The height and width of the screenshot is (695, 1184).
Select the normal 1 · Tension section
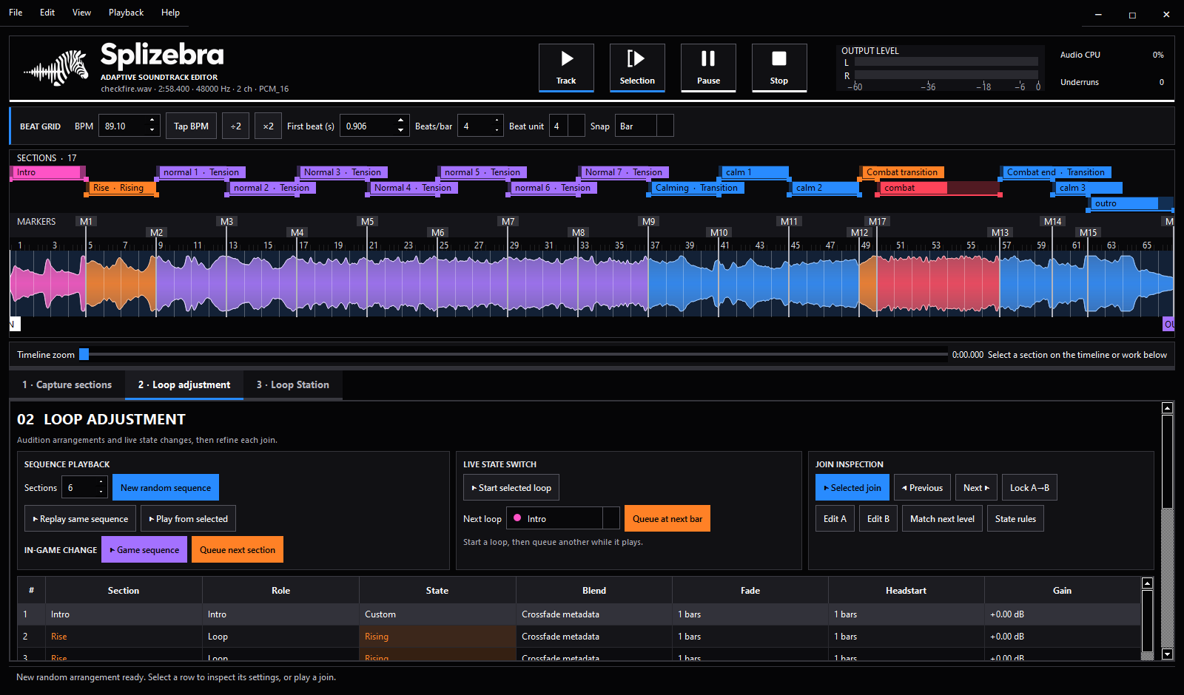pos(201,172)
